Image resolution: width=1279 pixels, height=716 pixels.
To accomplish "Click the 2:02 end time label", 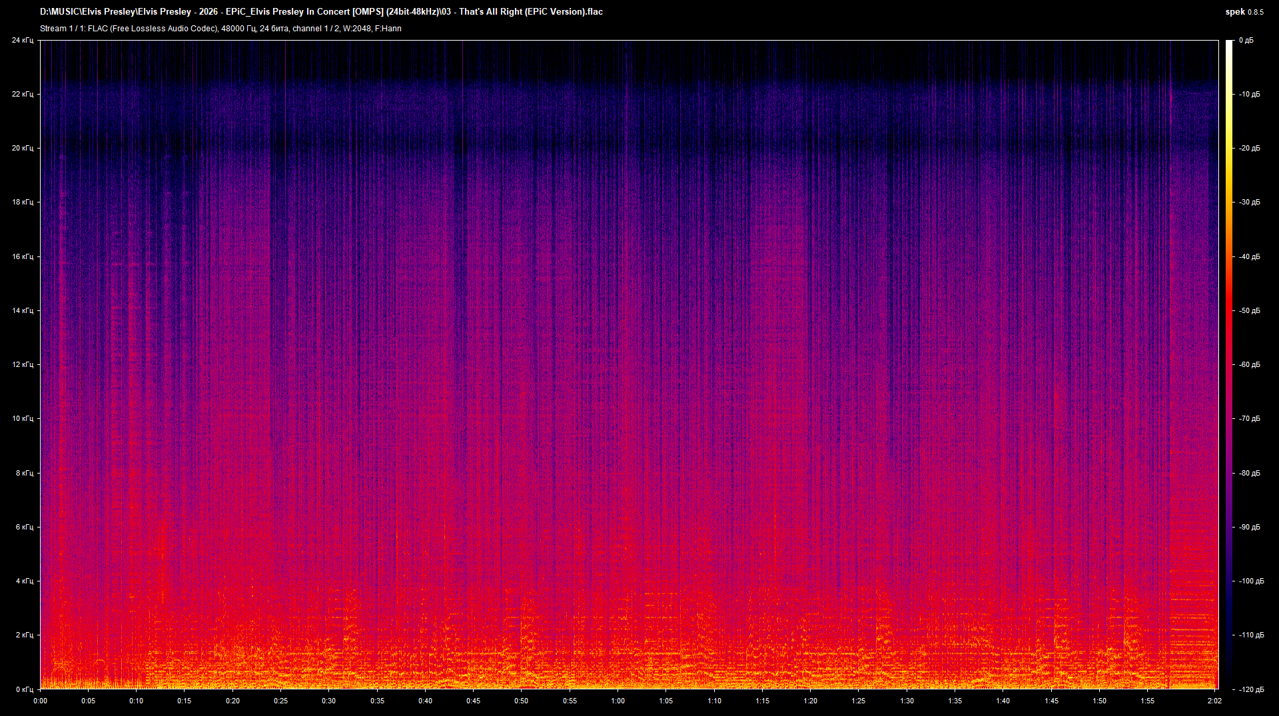I will point(1215,701).
